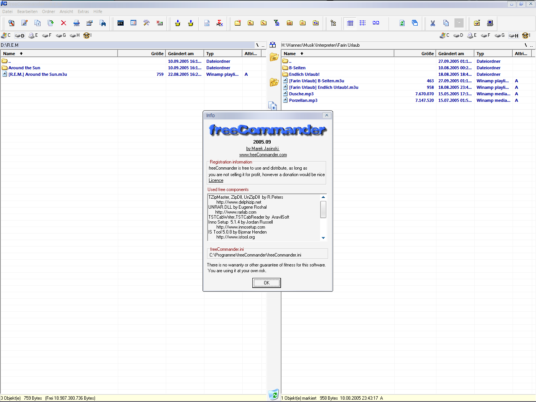
Task: Click right panel Name column sort header
Action: tap(338, 54)
